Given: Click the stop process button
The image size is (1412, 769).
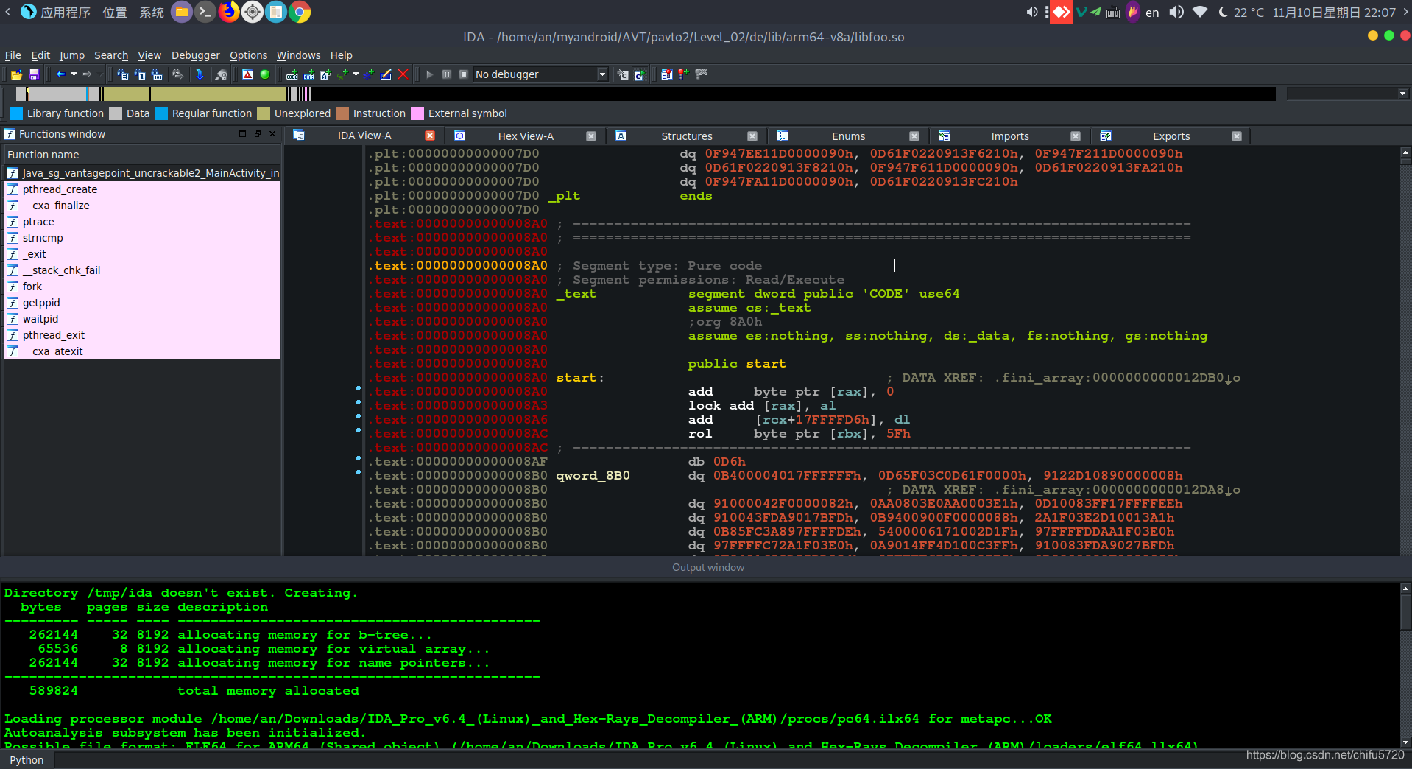Looking at the screenshot, I should [x=464, y=74].
